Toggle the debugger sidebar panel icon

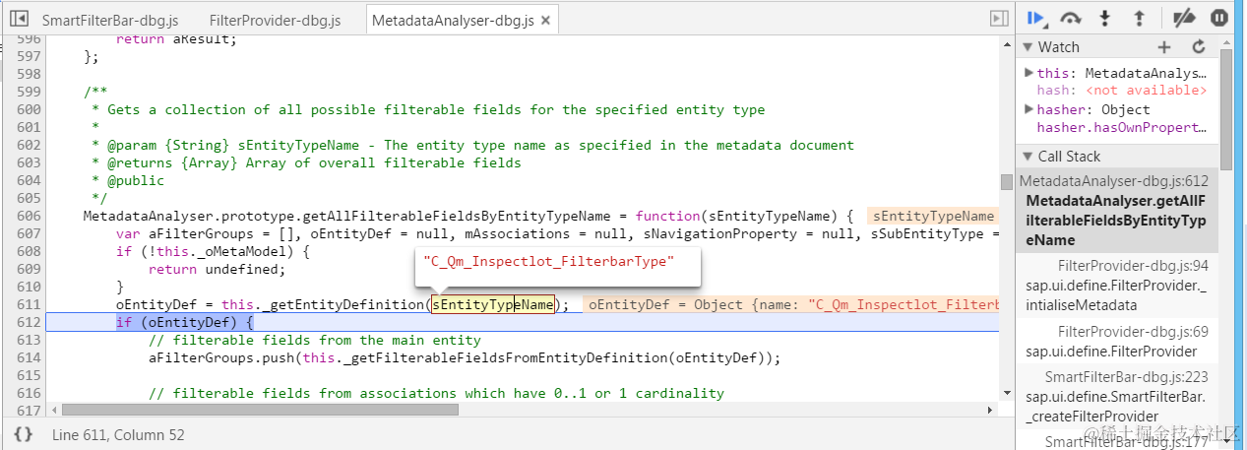click(x=999, y=19)
